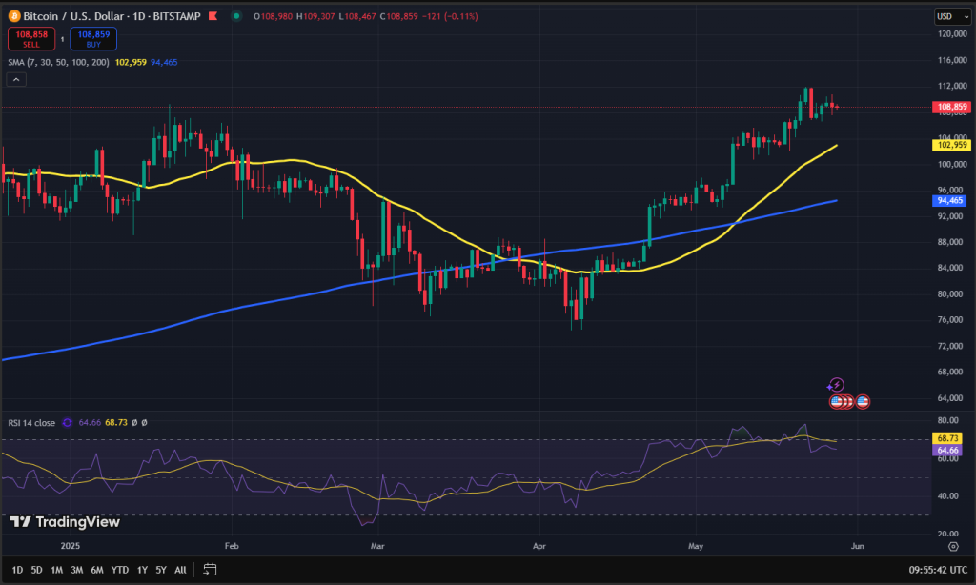The image size is (976, 585).
Task: Click SMA blue value 94,465
Action: [x=164, y=62]
